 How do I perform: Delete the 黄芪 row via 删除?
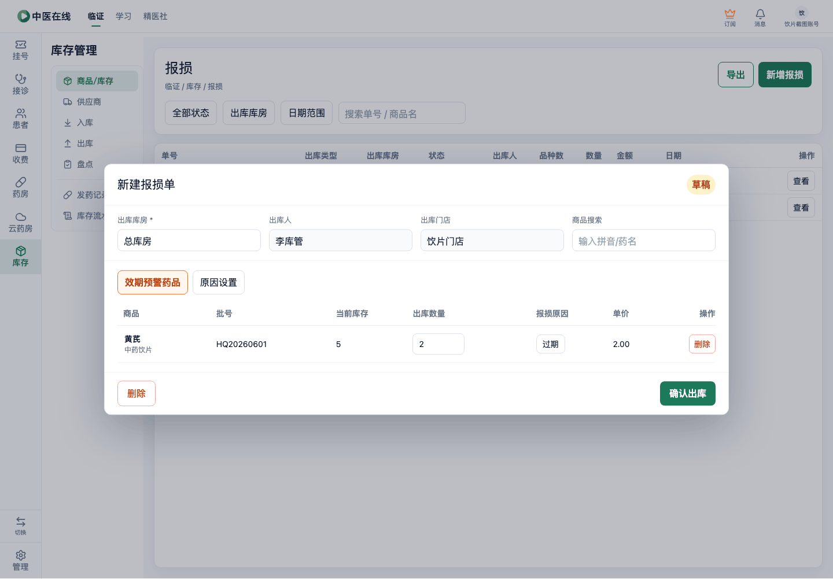(x=702, y=344)
